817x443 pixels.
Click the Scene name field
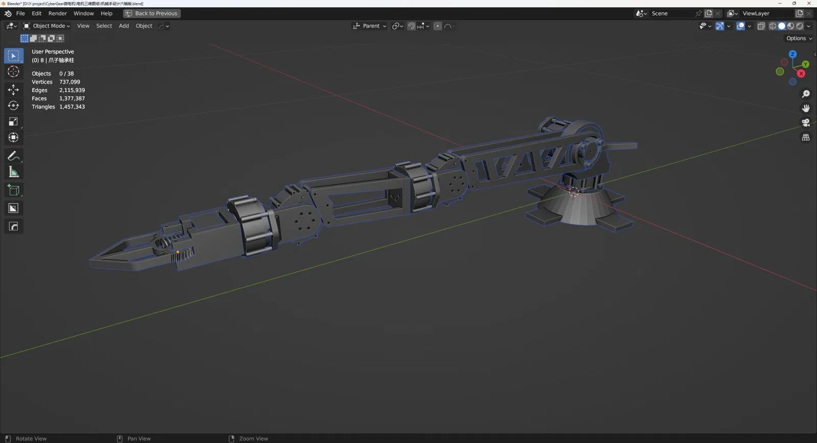click(673, 13)
